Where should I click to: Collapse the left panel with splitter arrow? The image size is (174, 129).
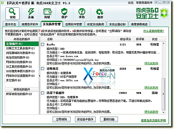coord(39,76)
